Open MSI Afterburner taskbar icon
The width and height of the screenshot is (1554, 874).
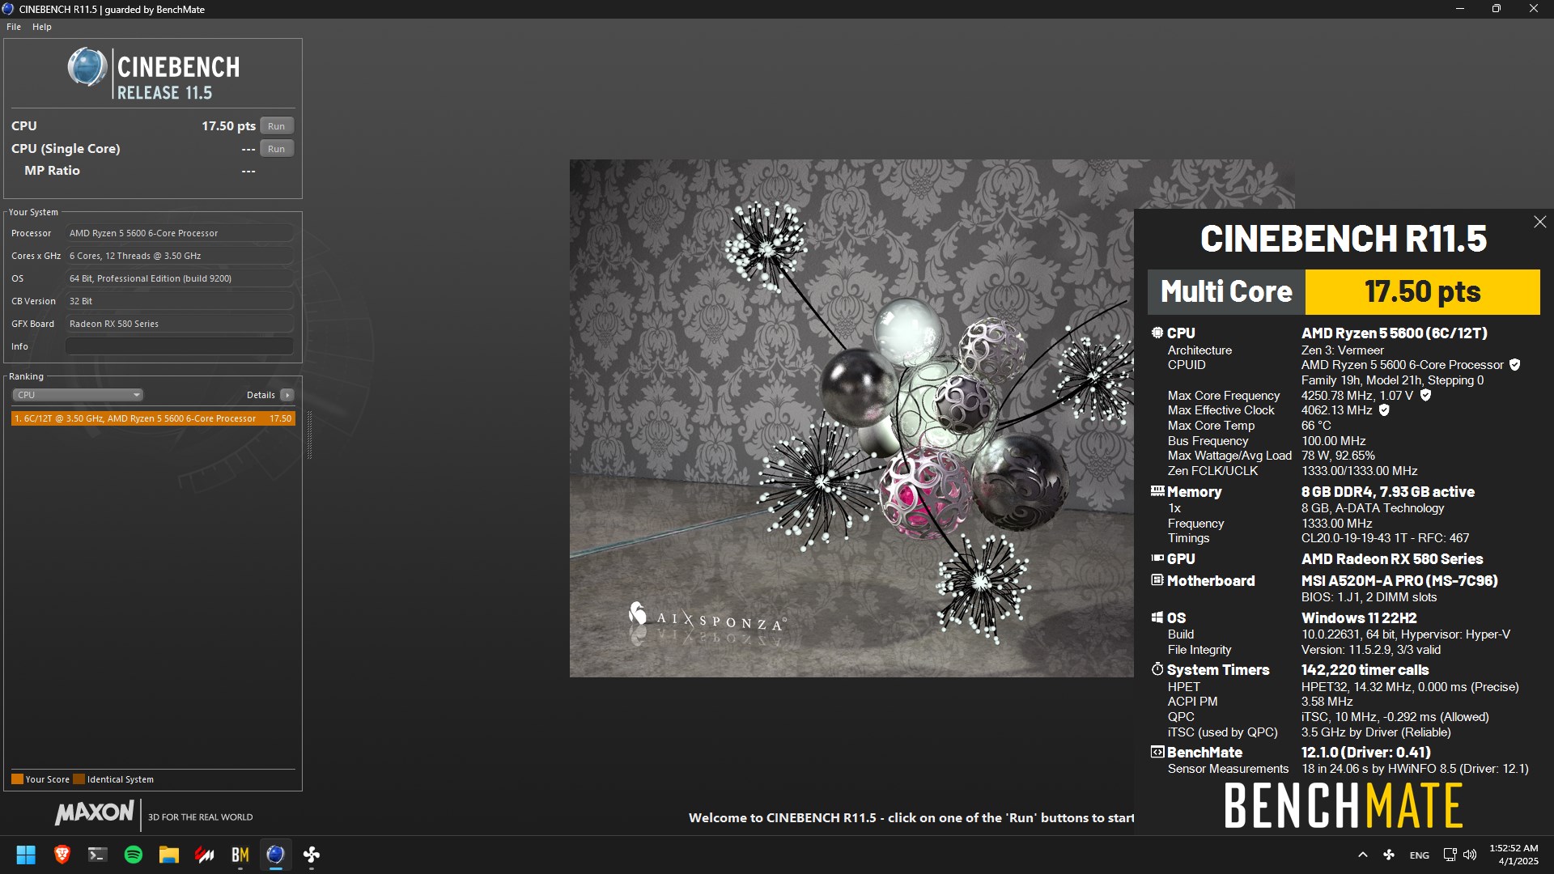click(204, 855)
